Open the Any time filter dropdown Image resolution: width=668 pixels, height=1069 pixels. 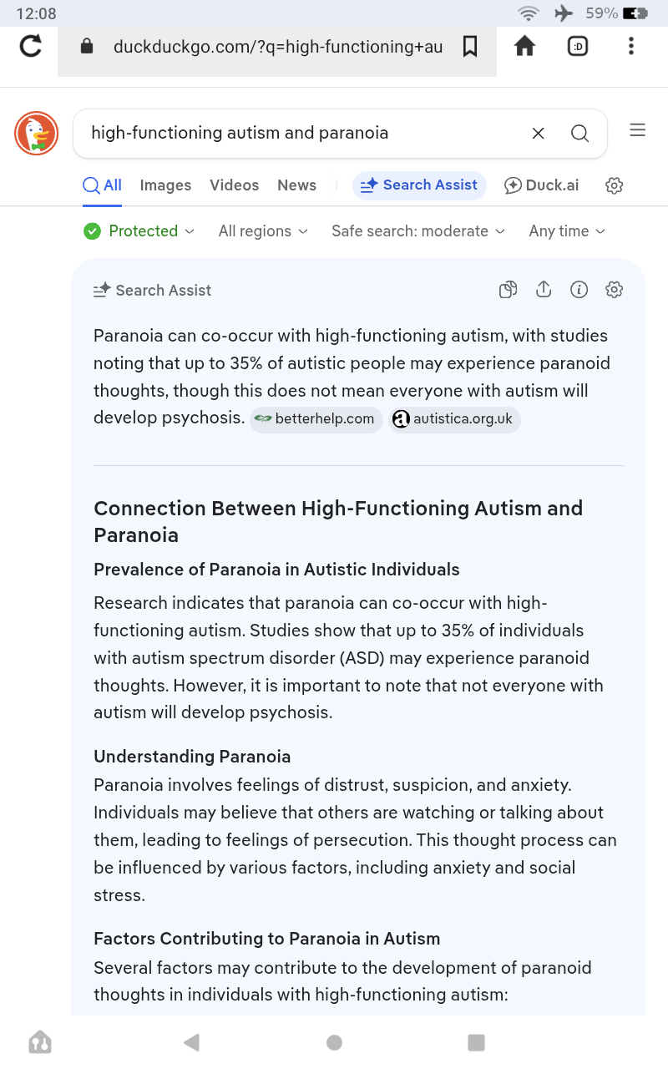(567, 231)
